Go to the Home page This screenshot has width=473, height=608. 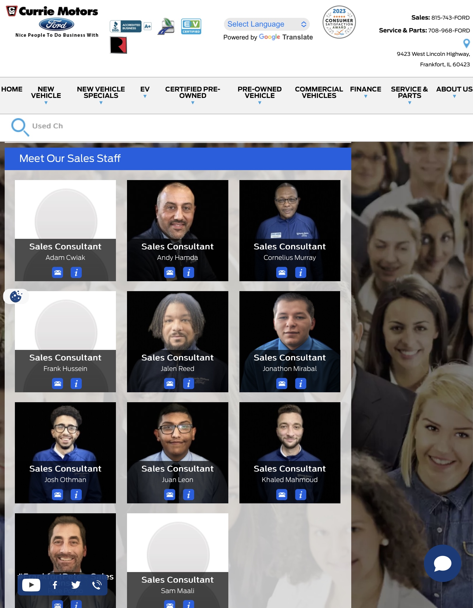[x=12, y=89]
